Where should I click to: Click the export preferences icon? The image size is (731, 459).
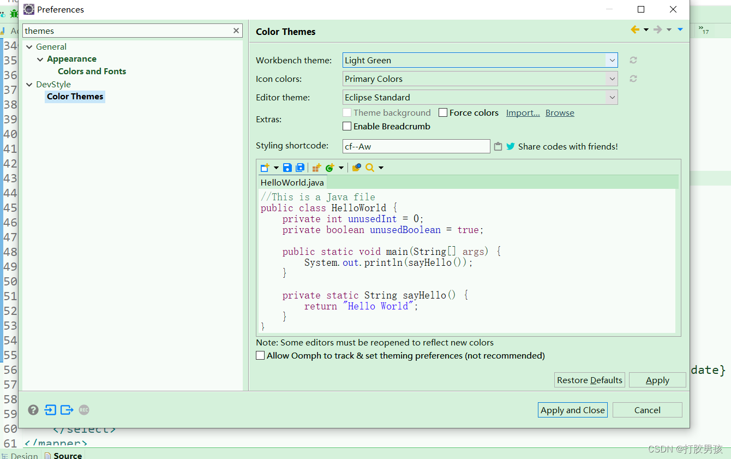pyautogui.click(x=67, y=410)
